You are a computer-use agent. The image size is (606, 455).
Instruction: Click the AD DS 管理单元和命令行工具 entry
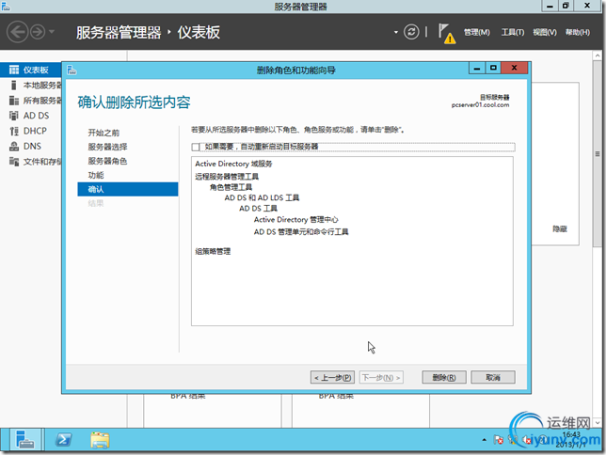[x=301, y=232]
